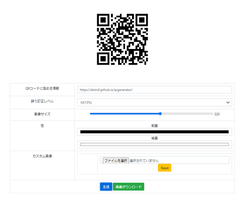The width and height of the screenshot is (242, 203).
Task: Click the カスタム画像 label
Action: click(x=42, y=156)
